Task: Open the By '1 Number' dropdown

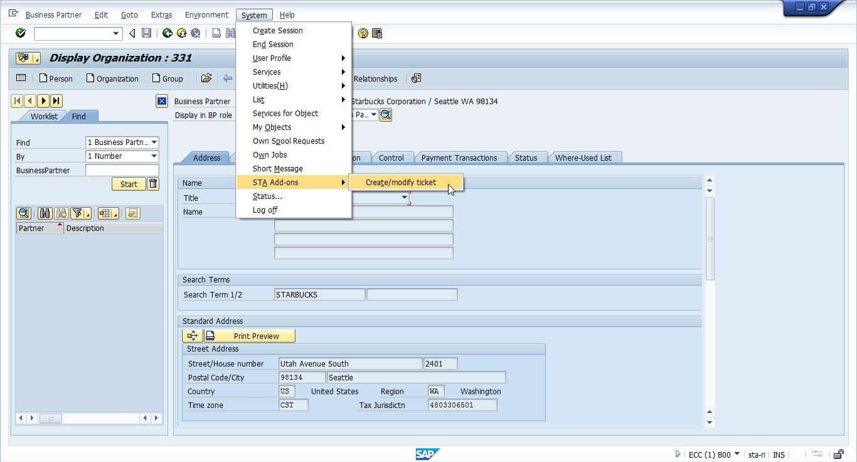Action: pyautogui.click(x=154, y=156)
